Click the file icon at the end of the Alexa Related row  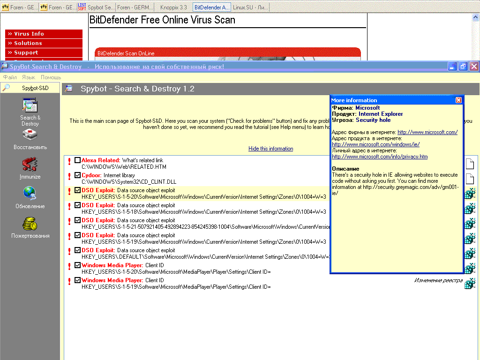pos(470,164)
